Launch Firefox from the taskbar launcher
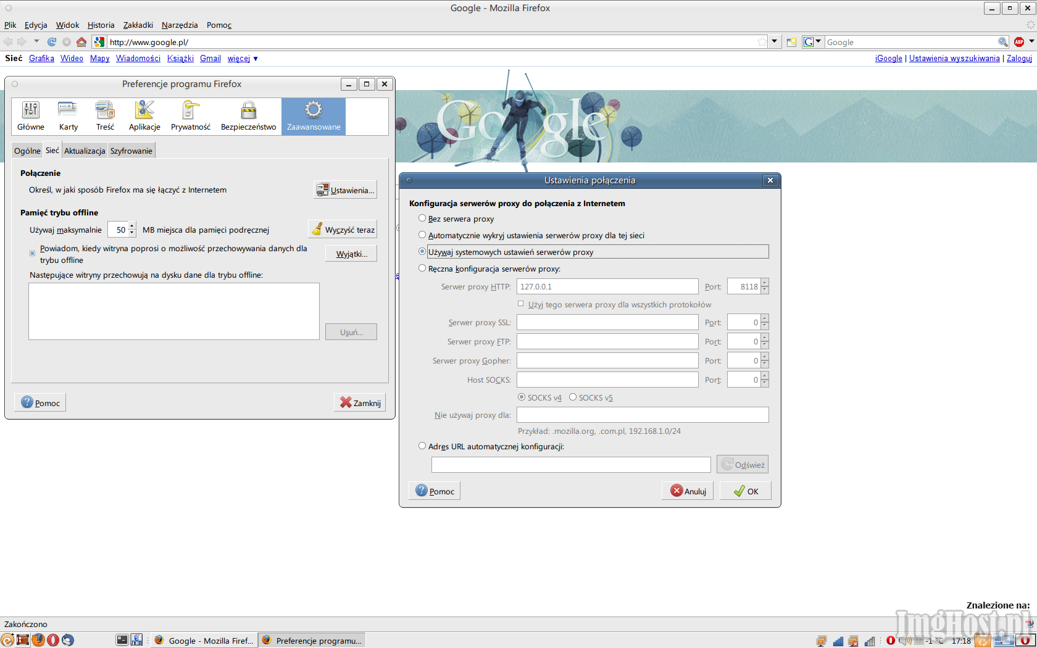The height and width of the screenshot is (648, 1037). click(x=38, y=640)
